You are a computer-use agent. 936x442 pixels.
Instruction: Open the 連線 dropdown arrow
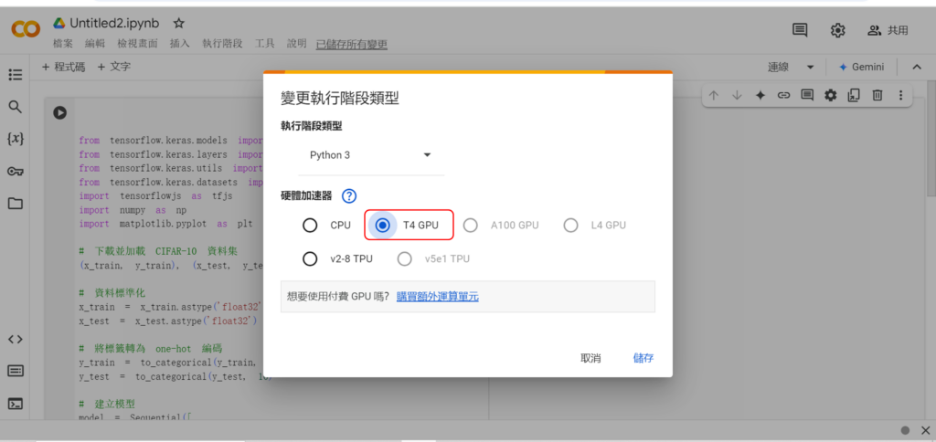809,68
